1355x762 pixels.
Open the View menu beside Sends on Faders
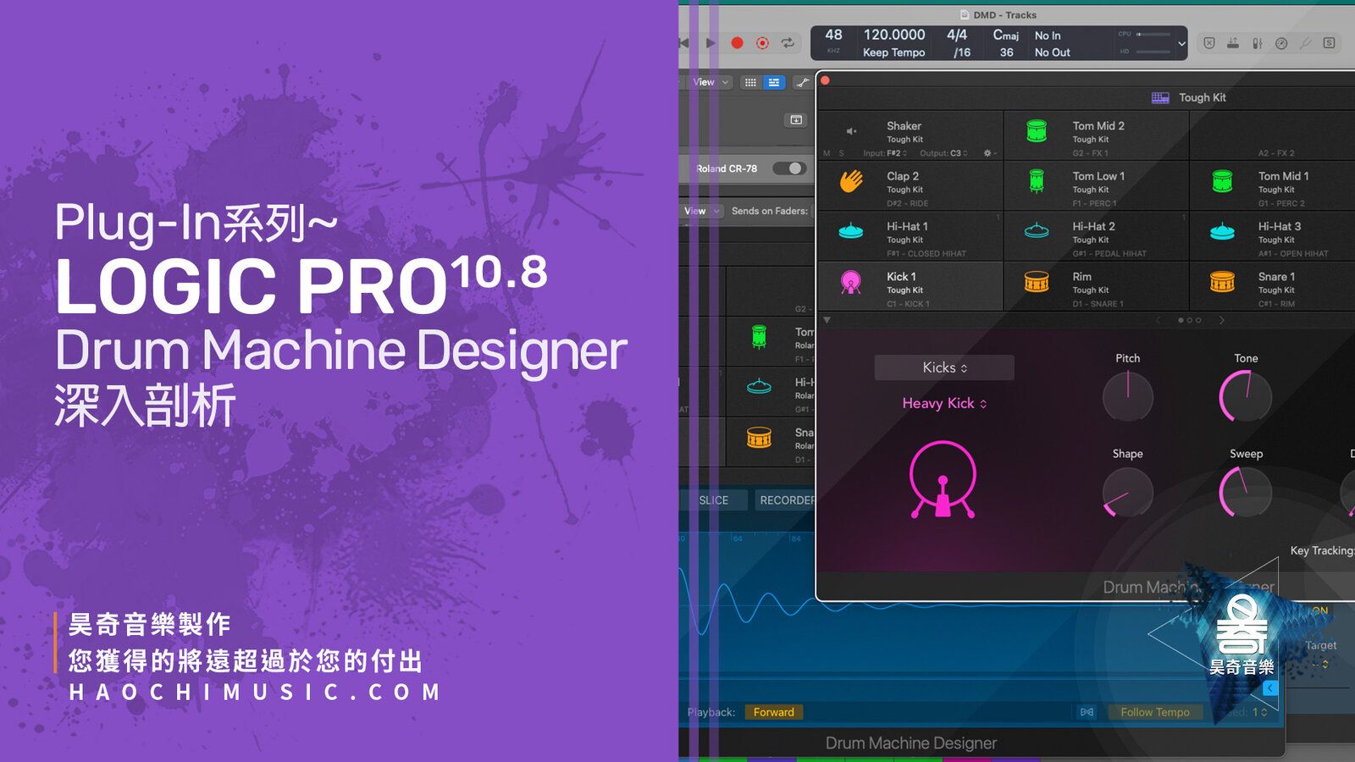point(701,211)
